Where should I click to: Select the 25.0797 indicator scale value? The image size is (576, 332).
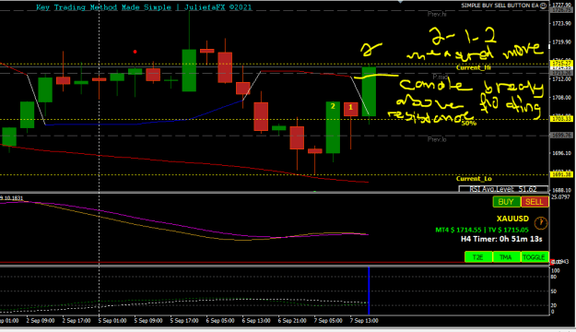[560, 197]
